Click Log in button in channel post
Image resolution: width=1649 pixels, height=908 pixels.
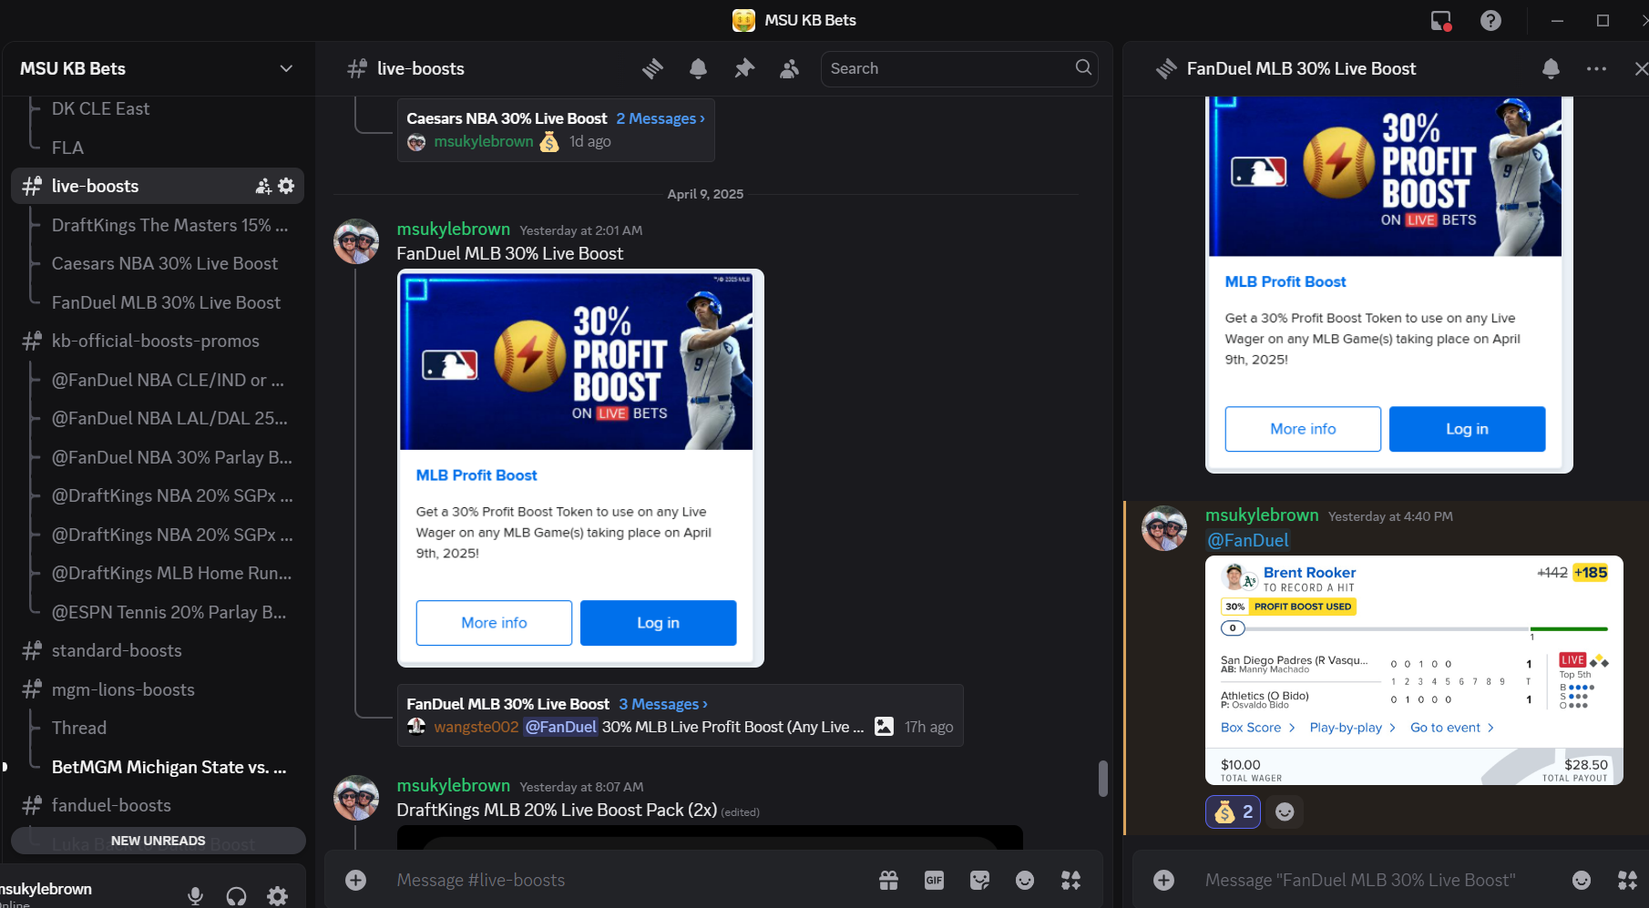(658, 623)
